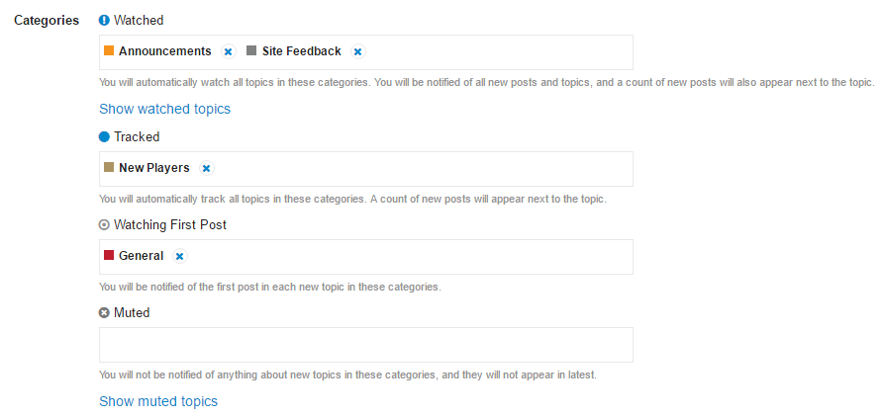Click the blue Tracked circle icon
Viewport: 882px width, 417px height.
[x=104, y=137]
